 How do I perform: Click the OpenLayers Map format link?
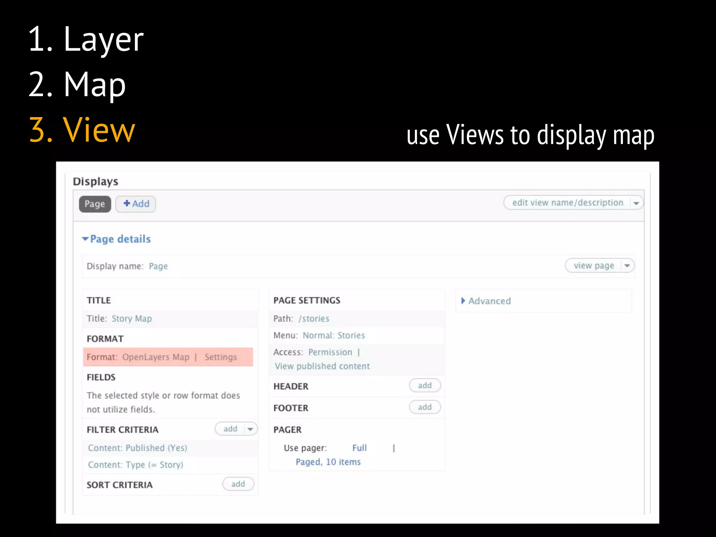[156, 357]
